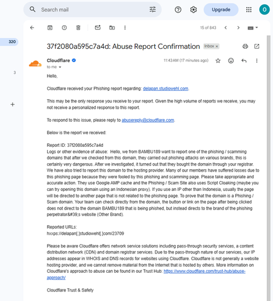273x301 pixels.
Task: Open the toolbar More options menu
Action: (125, 28)
